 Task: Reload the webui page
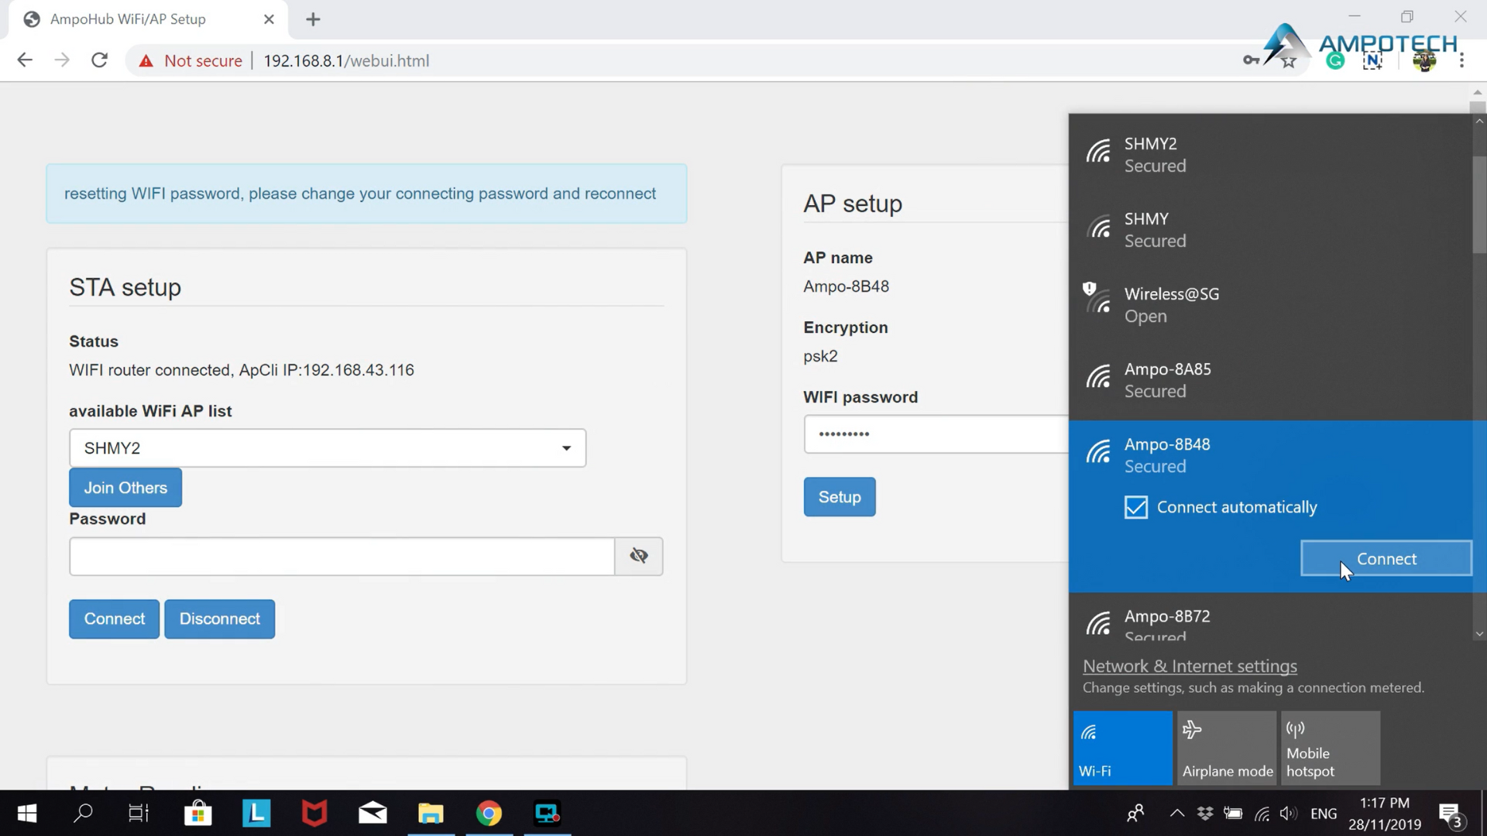99,60
